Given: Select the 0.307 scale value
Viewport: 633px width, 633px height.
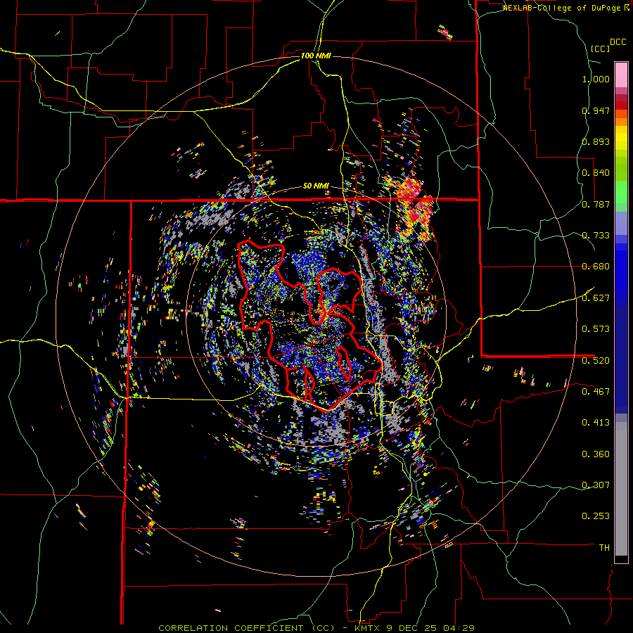Looking at the screenshot, I should pos(596,485).
